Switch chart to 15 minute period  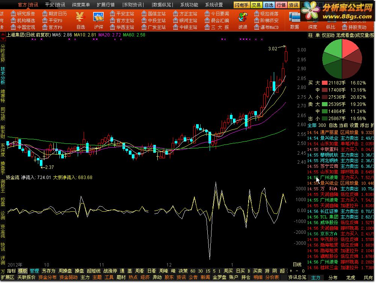[208, 271]
